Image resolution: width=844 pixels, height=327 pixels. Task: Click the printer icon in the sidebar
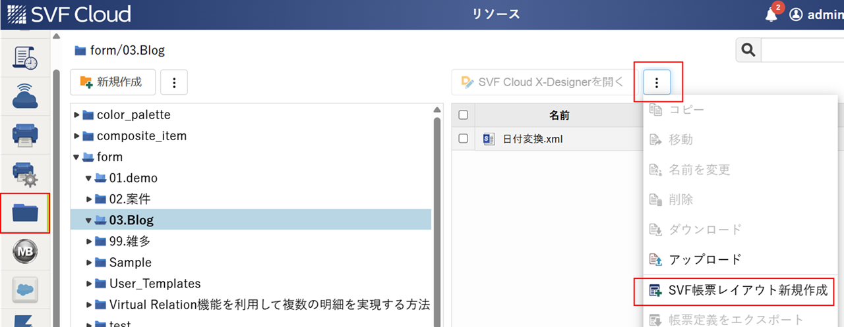[x=25, y=136]
